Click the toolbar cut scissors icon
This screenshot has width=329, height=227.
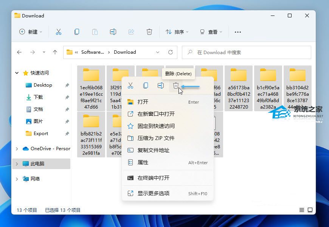coord(59,32)
